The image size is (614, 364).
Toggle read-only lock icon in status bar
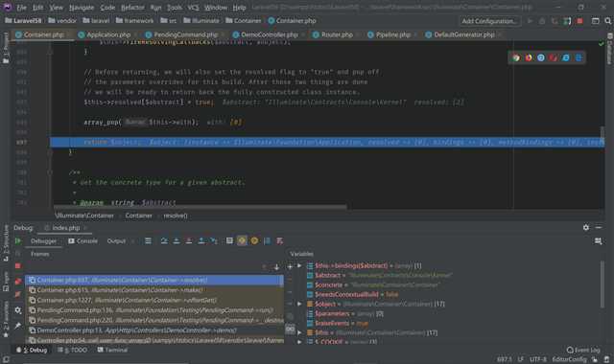[595, 359]
